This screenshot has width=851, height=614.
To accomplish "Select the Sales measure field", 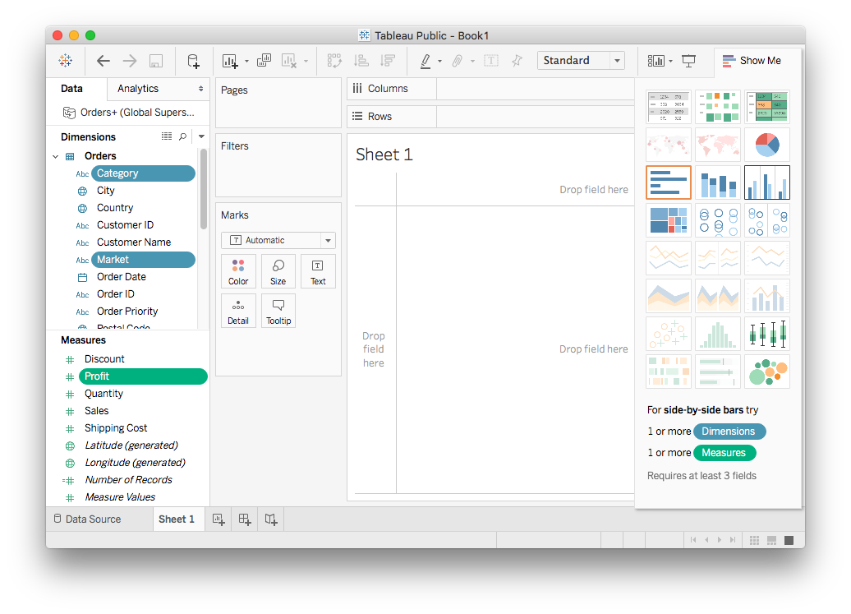I will 97,411.
